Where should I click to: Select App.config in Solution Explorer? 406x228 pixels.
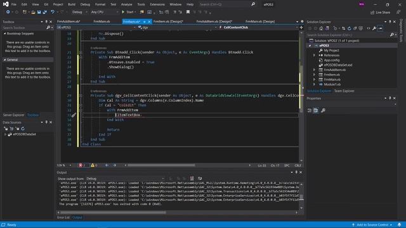coord(331,60)
